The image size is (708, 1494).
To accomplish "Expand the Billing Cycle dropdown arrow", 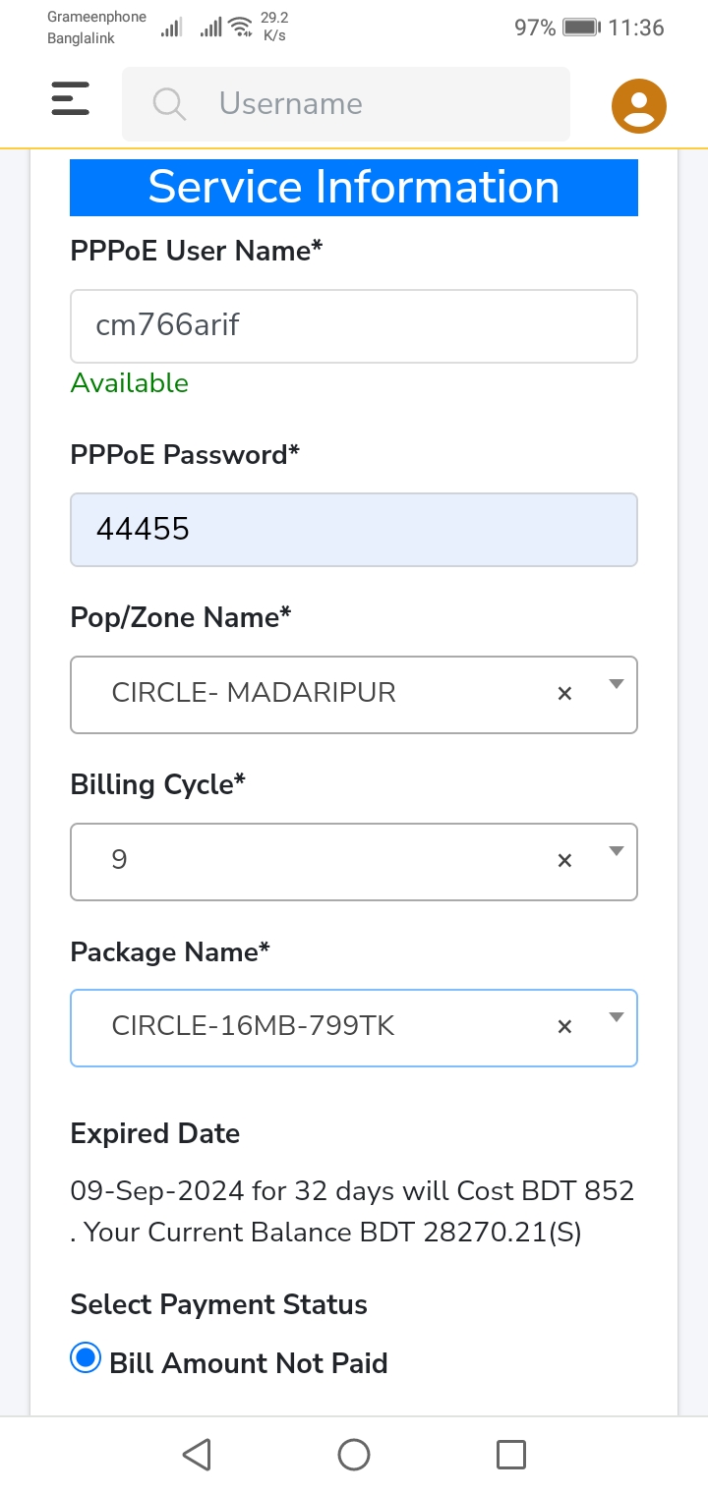I will (617, 851).
